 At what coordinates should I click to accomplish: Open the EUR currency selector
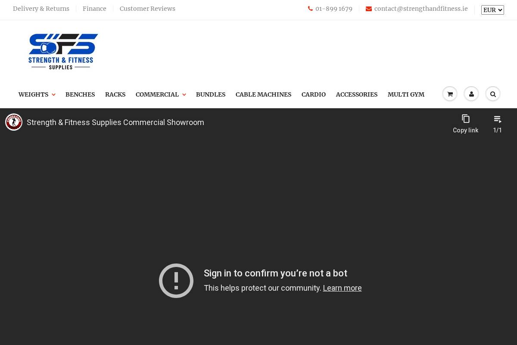(492, 10)
